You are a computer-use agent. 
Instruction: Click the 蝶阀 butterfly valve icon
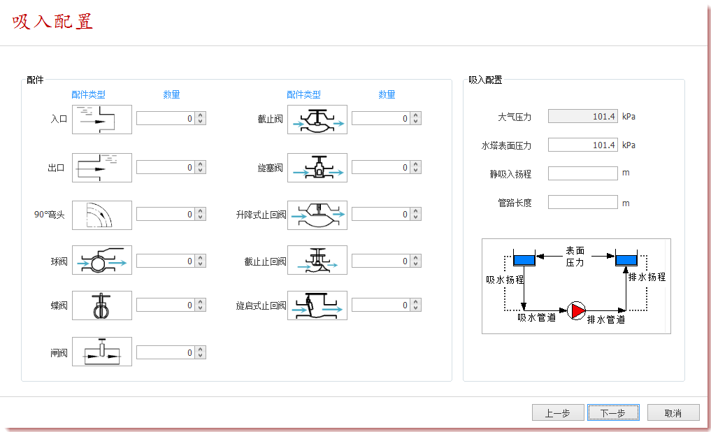coord(102,305)
